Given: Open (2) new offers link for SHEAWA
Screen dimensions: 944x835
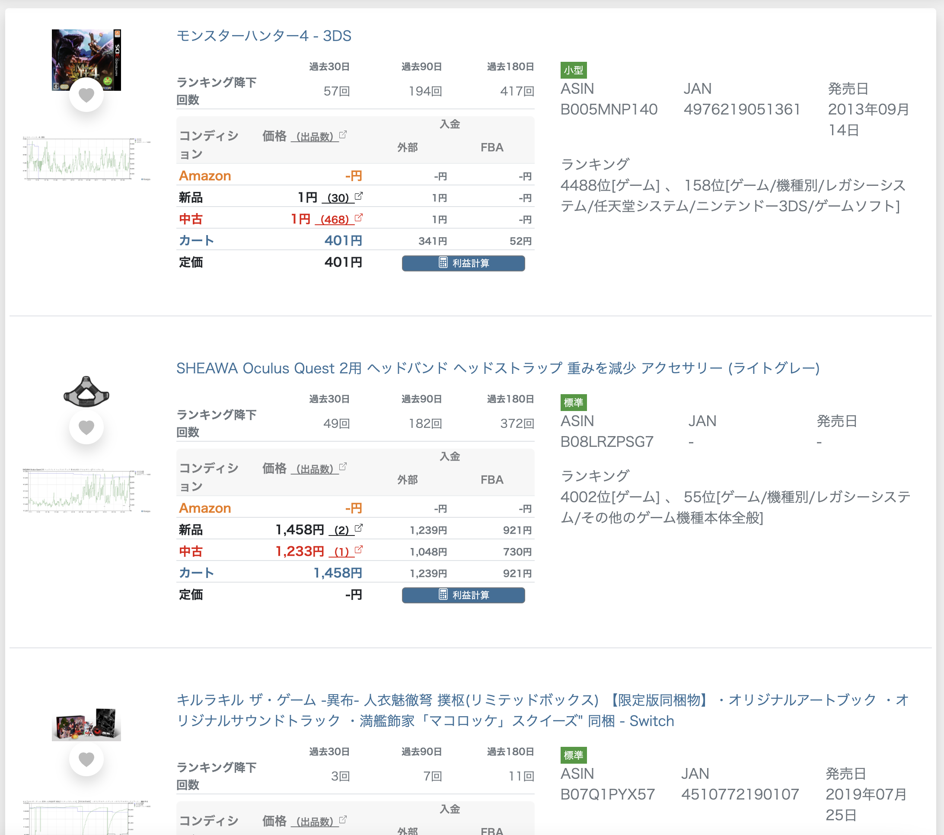Looking at the screenshot, I should pyautogui.click(x=341, y=530).
